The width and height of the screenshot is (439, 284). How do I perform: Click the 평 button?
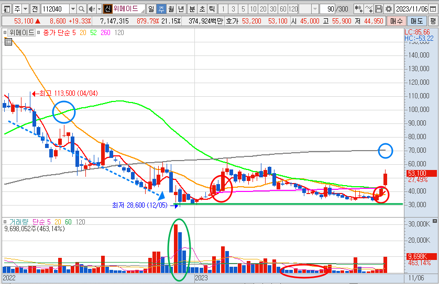(433, 21)
